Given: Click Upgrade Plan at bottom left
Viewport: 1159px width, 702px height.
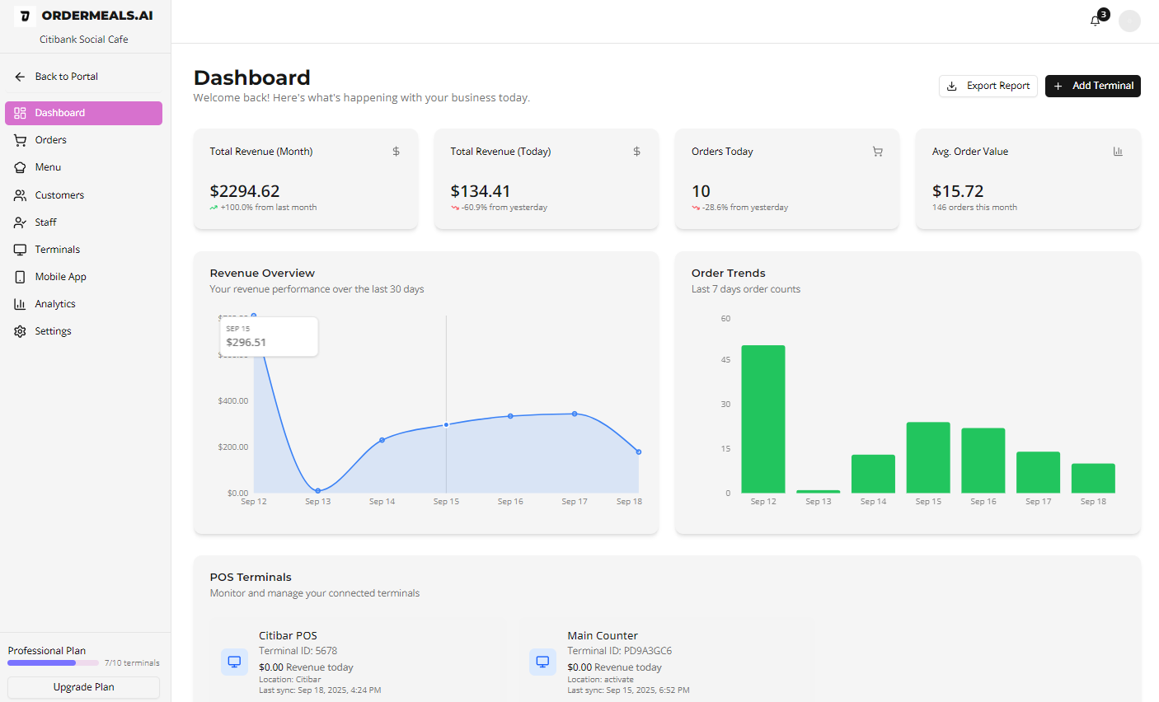Looking at the screenshot, I should tap(83, 686).
